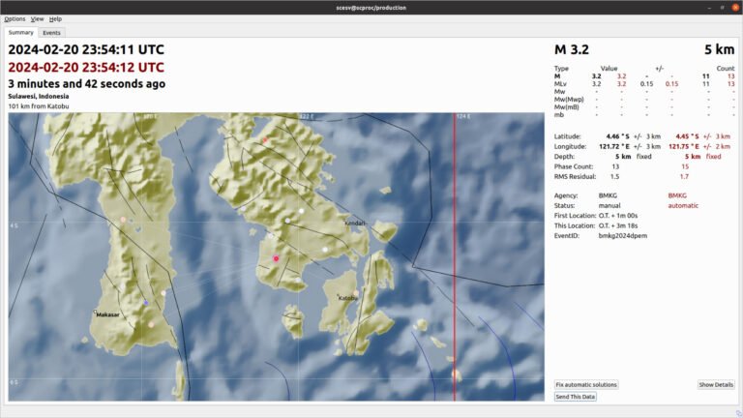The width and height of the screenshot is (743, 418).
Task: Open the View menu
Action: click(x=37, y=19)
